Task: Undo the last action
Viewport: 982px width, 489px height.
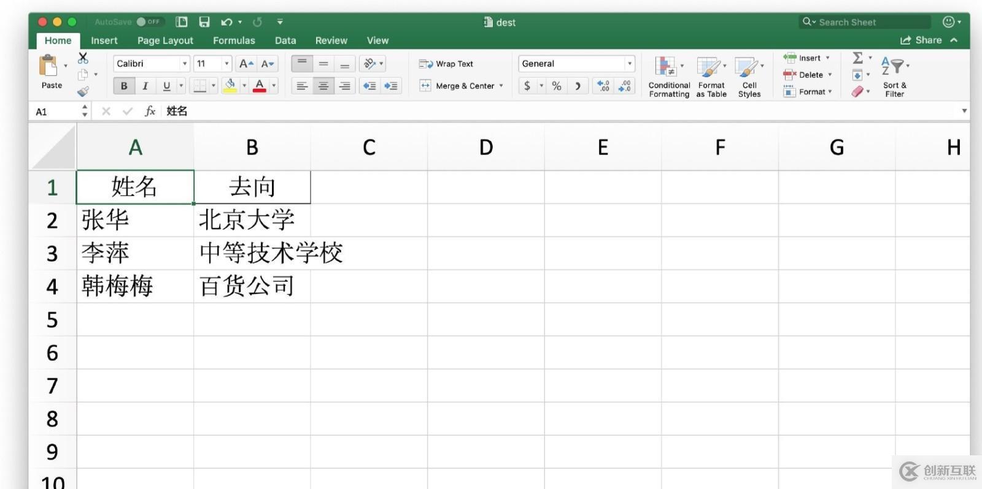Action: point(226,22)
